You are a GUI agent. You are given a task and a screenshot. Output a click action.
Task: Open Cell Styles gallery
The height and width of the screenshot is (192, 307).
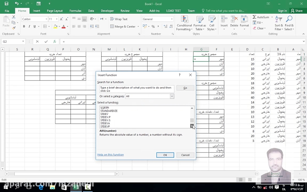click(x=211, y=23)
